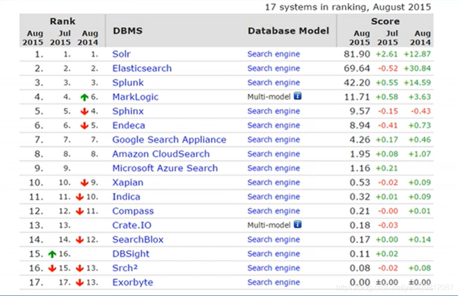Open the Google Search Appliance link

coord(169,140)
